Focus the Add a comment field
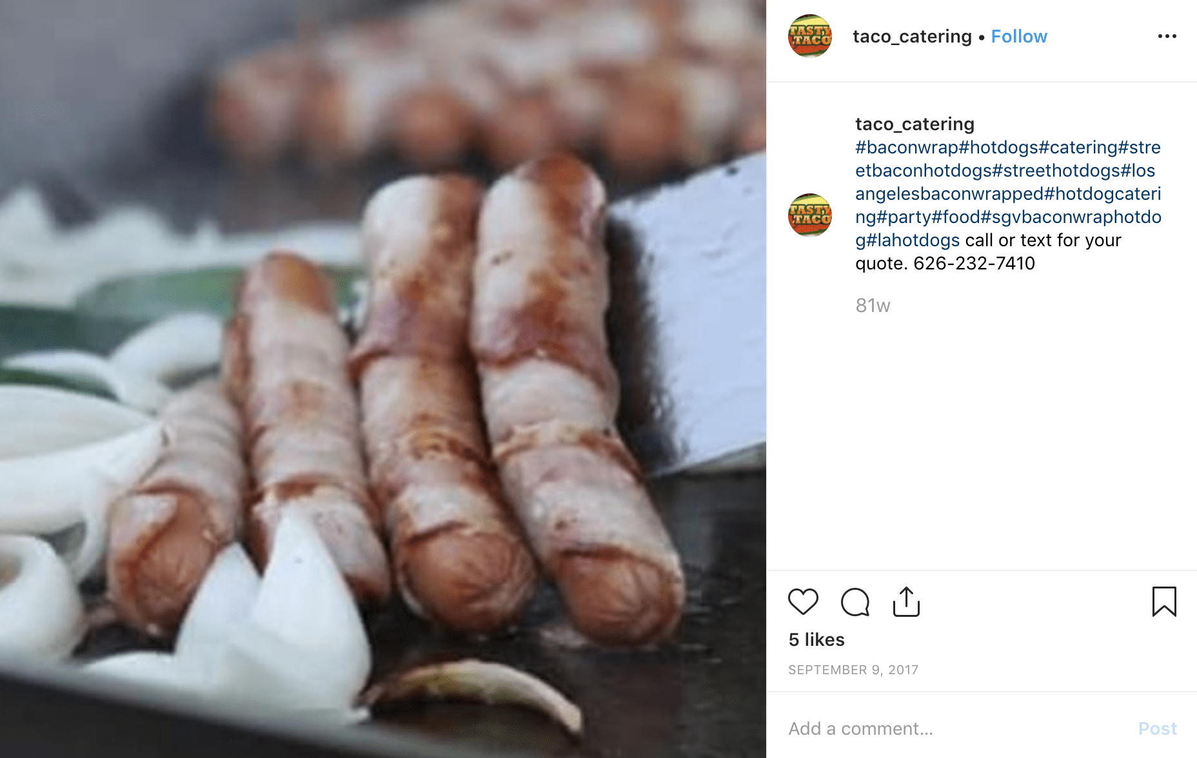The width and height of the screenshot is (1197, 758). click(x=955, y=728)
